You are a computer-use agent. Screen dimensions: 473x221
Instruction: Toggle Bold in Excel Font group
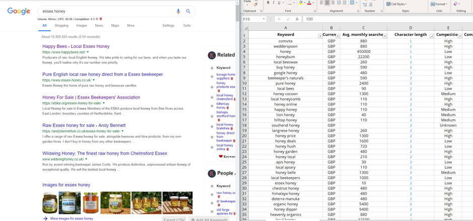[x=268, y=3]
